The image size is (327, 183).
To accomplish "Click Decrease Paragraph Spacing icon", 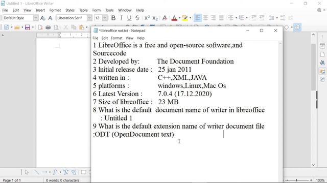I will (x=290, y=18).
